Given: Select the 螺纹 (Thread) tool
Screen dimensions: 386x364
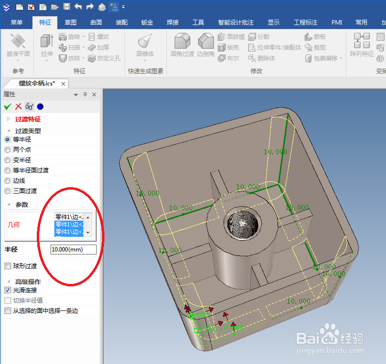Looking at the screenshot, I should (99, 37).
